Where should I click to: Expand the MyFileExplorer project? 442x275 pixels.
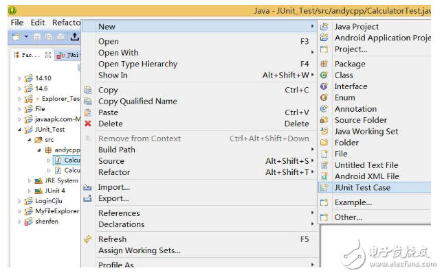point(20,211)
